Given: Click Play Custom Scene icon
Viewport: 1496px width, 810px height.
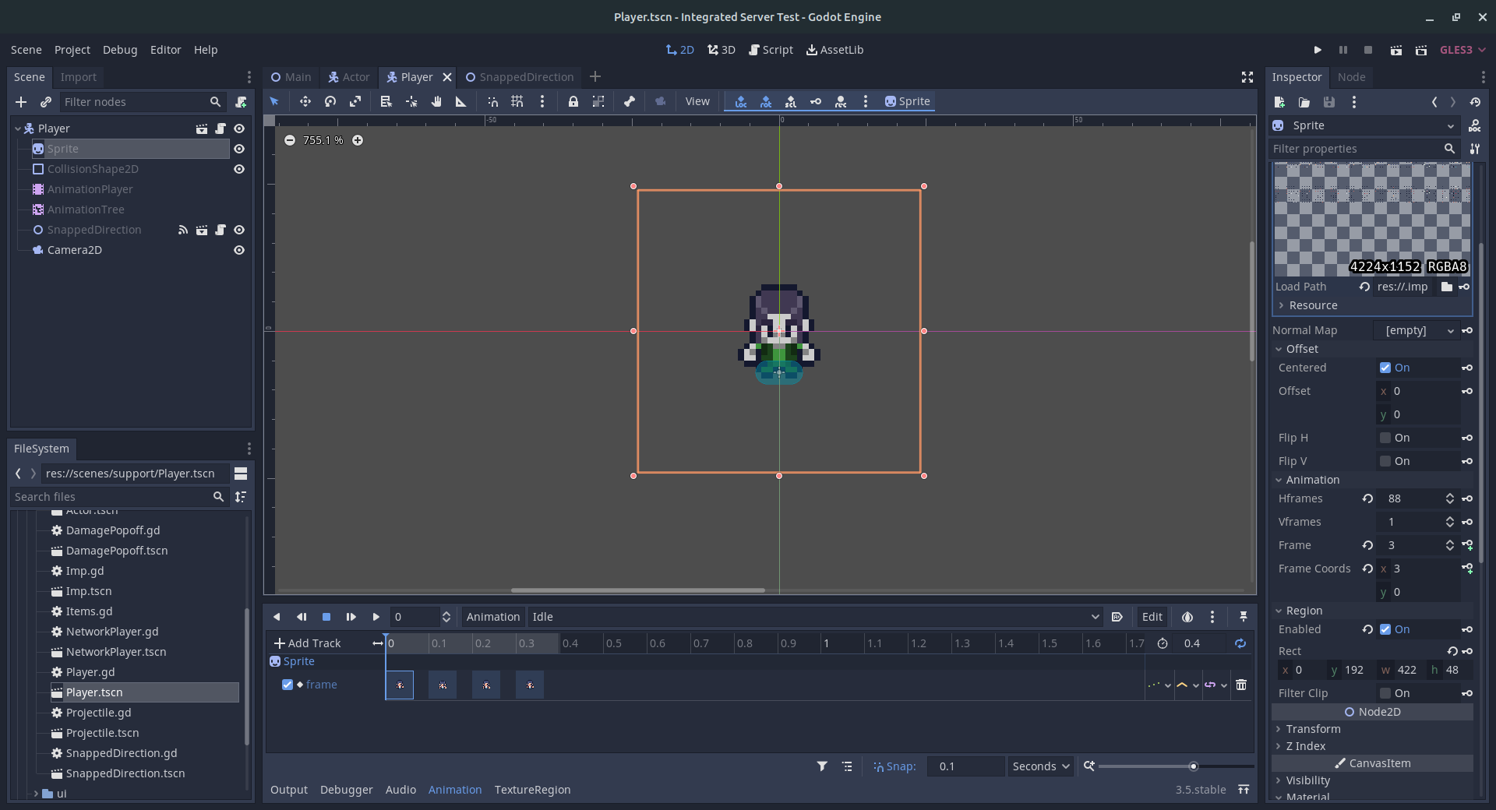Looking at the screenshot, I should point(1421,50).
